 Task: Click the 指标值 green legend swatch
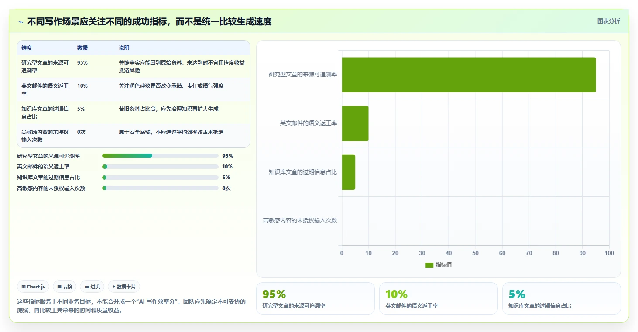(429, 265)
